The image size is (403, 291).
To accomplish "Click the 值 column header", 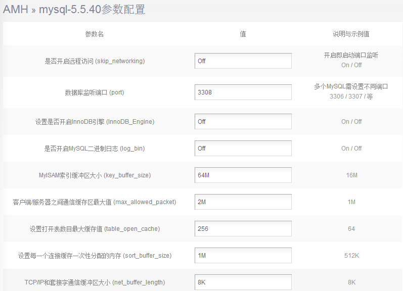I will click(243, 34).
